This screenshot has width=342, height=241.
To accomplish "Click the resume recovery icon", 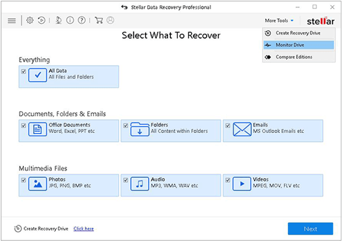I will coord(41,20).
